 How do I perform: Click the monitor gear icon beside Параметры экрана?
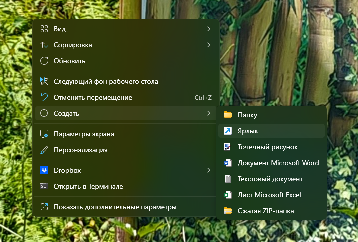(44, 134)
